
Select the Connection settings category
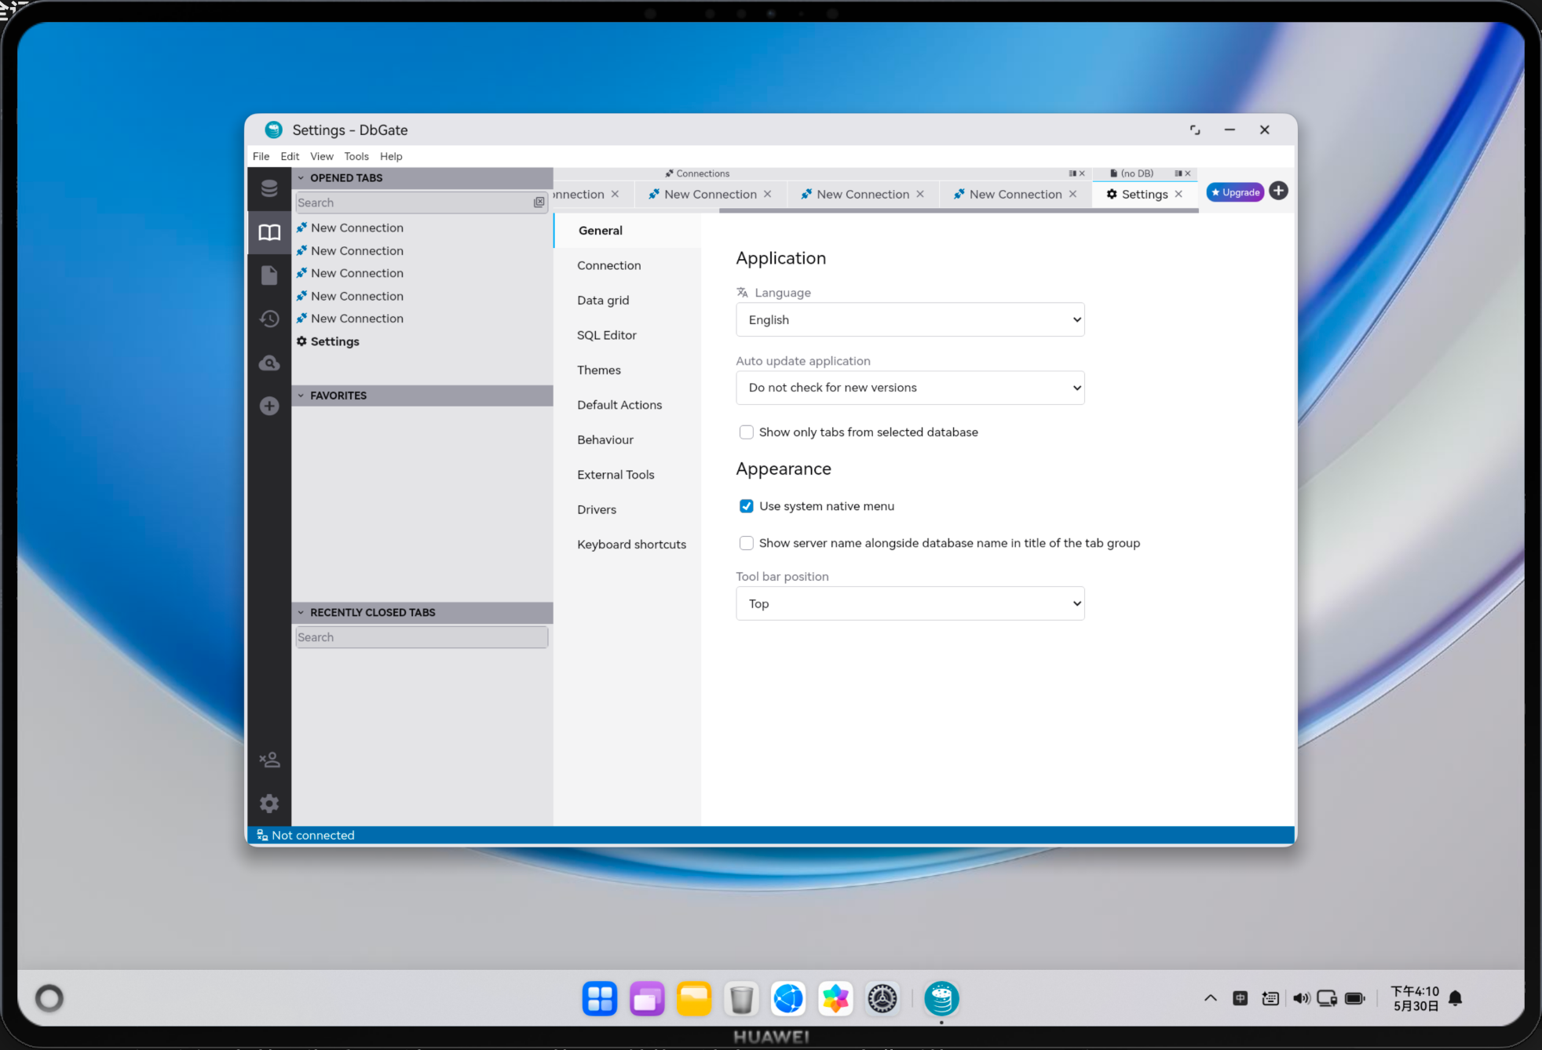tap(627, 265)
